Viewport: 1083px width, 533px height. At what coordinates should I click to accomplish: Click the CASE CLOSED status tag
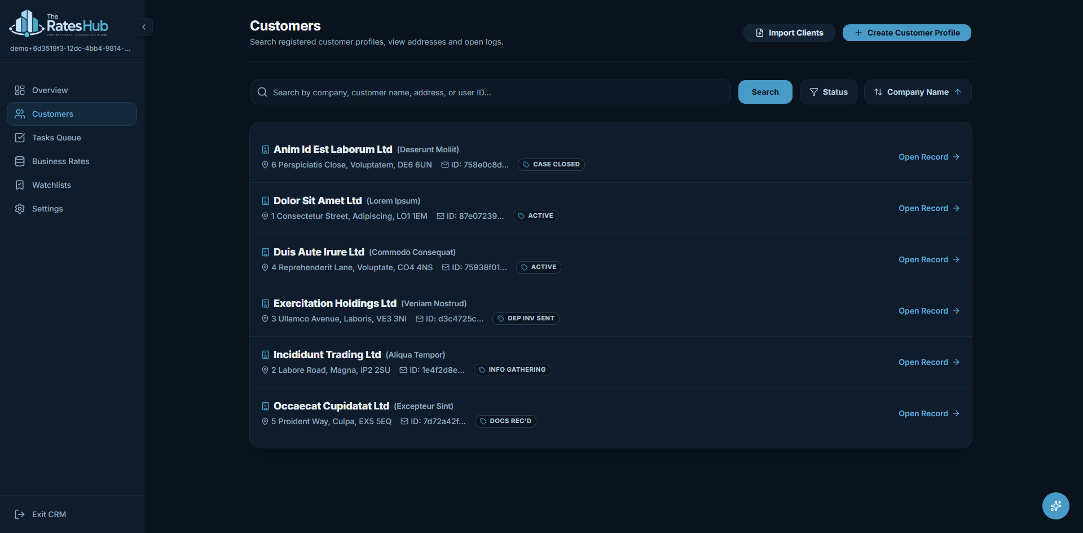pos(551,165)
